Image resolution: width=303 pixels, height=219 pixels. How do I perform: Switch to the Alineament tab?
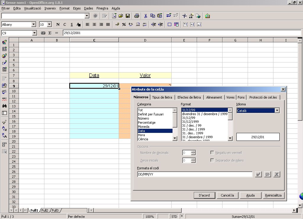[x=214, y=97]
